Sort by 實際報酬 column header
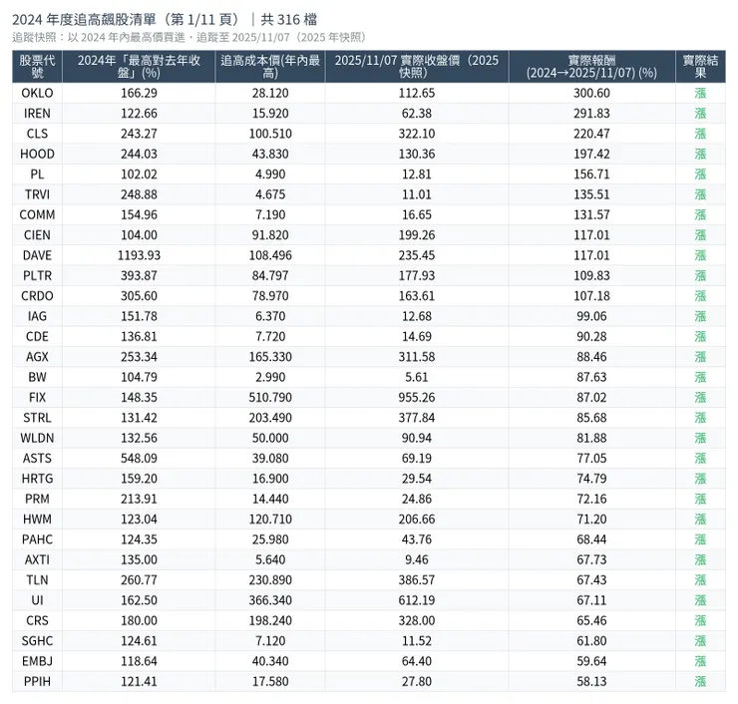Screen dimensions: 738x704 [x=591, y=66]
